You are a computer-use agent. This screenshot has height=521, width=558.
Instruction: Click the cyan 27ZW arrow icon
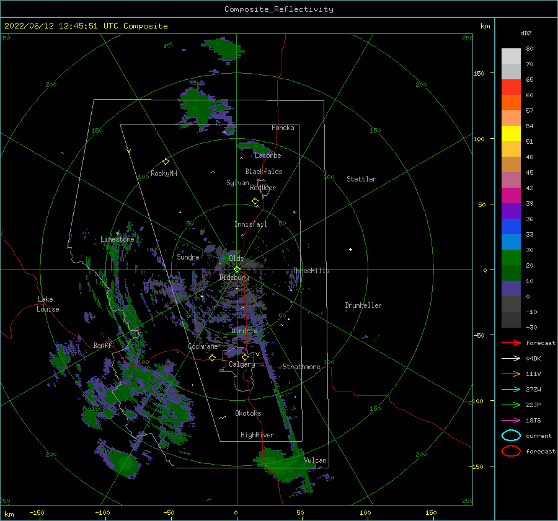pyautogui.click(x=511, y=390)
